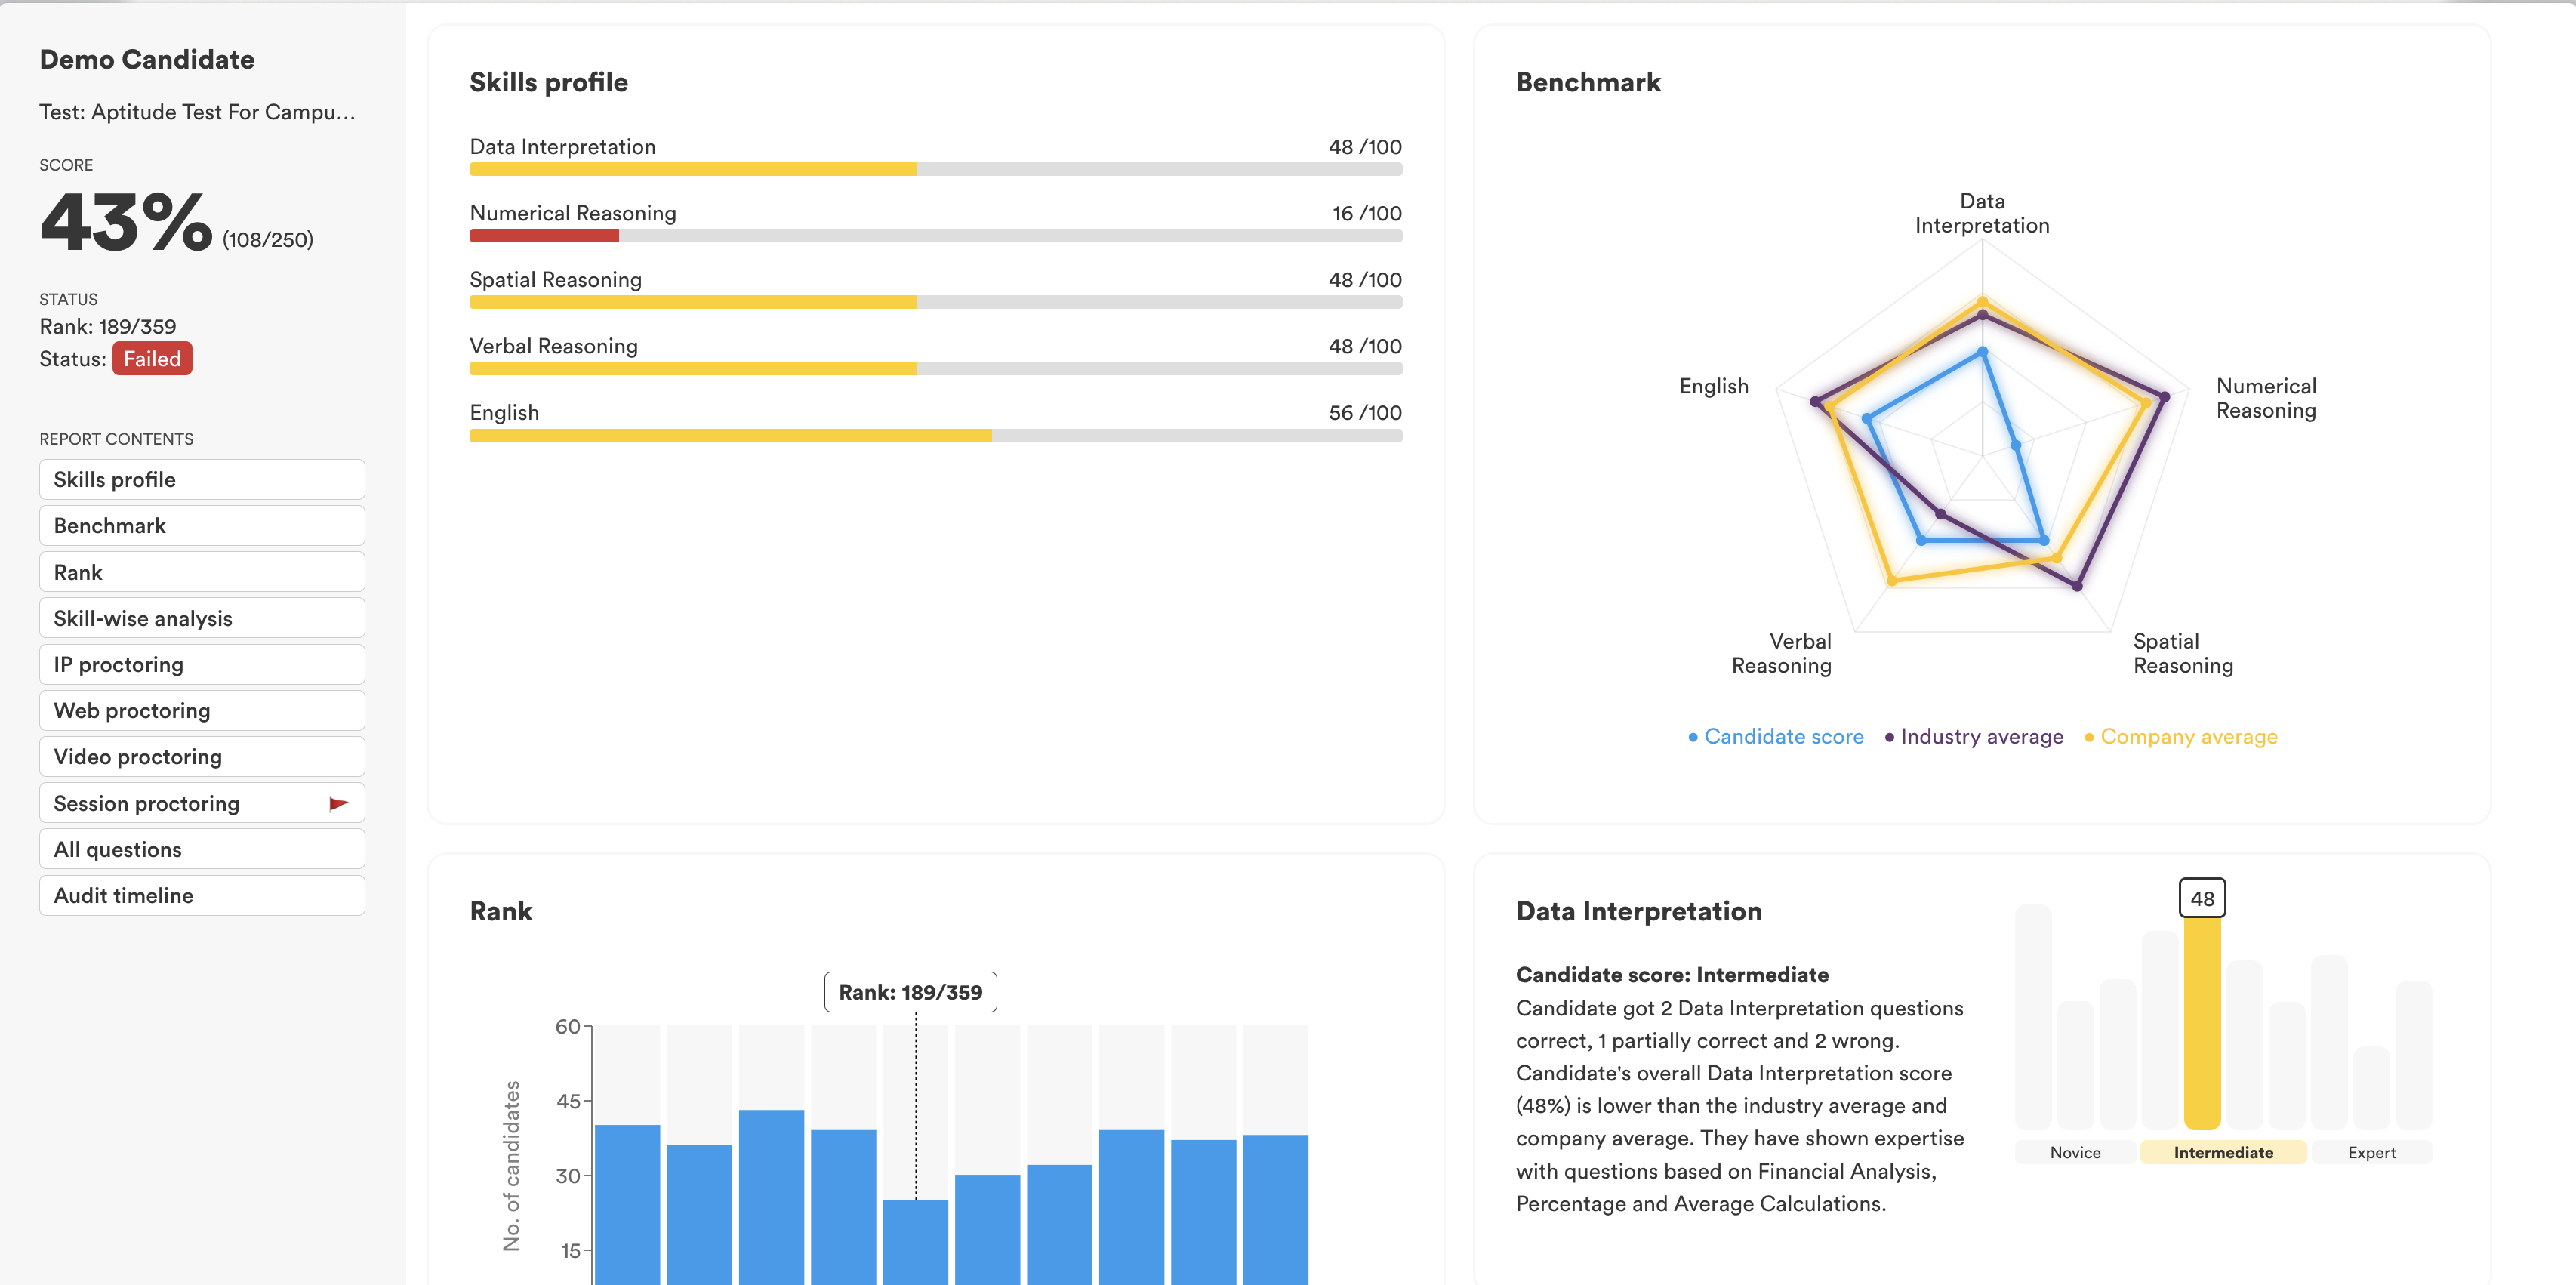Image resolution: width=2576 pixels, height=1285 pixels.
Task: Click Spatial Reasoning radar axis label
Action: 2183,653
